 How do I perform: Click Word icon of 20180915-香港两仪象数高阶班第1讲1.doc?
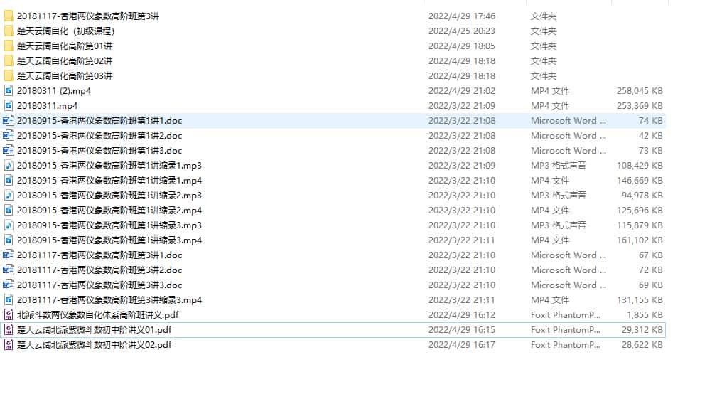click(x=9, y=120)
